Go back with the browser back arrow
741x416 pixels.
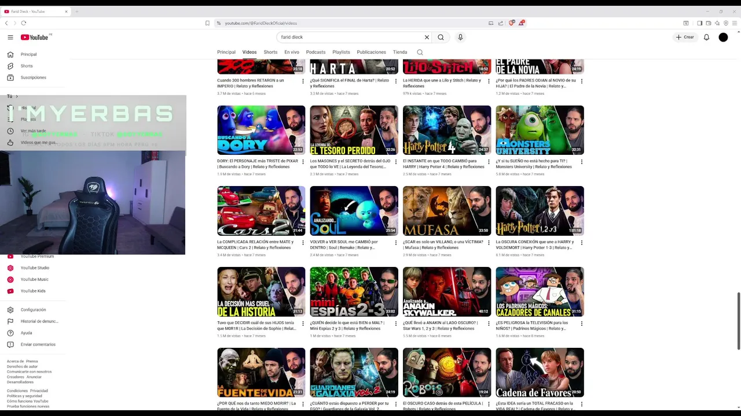(6, 23)
